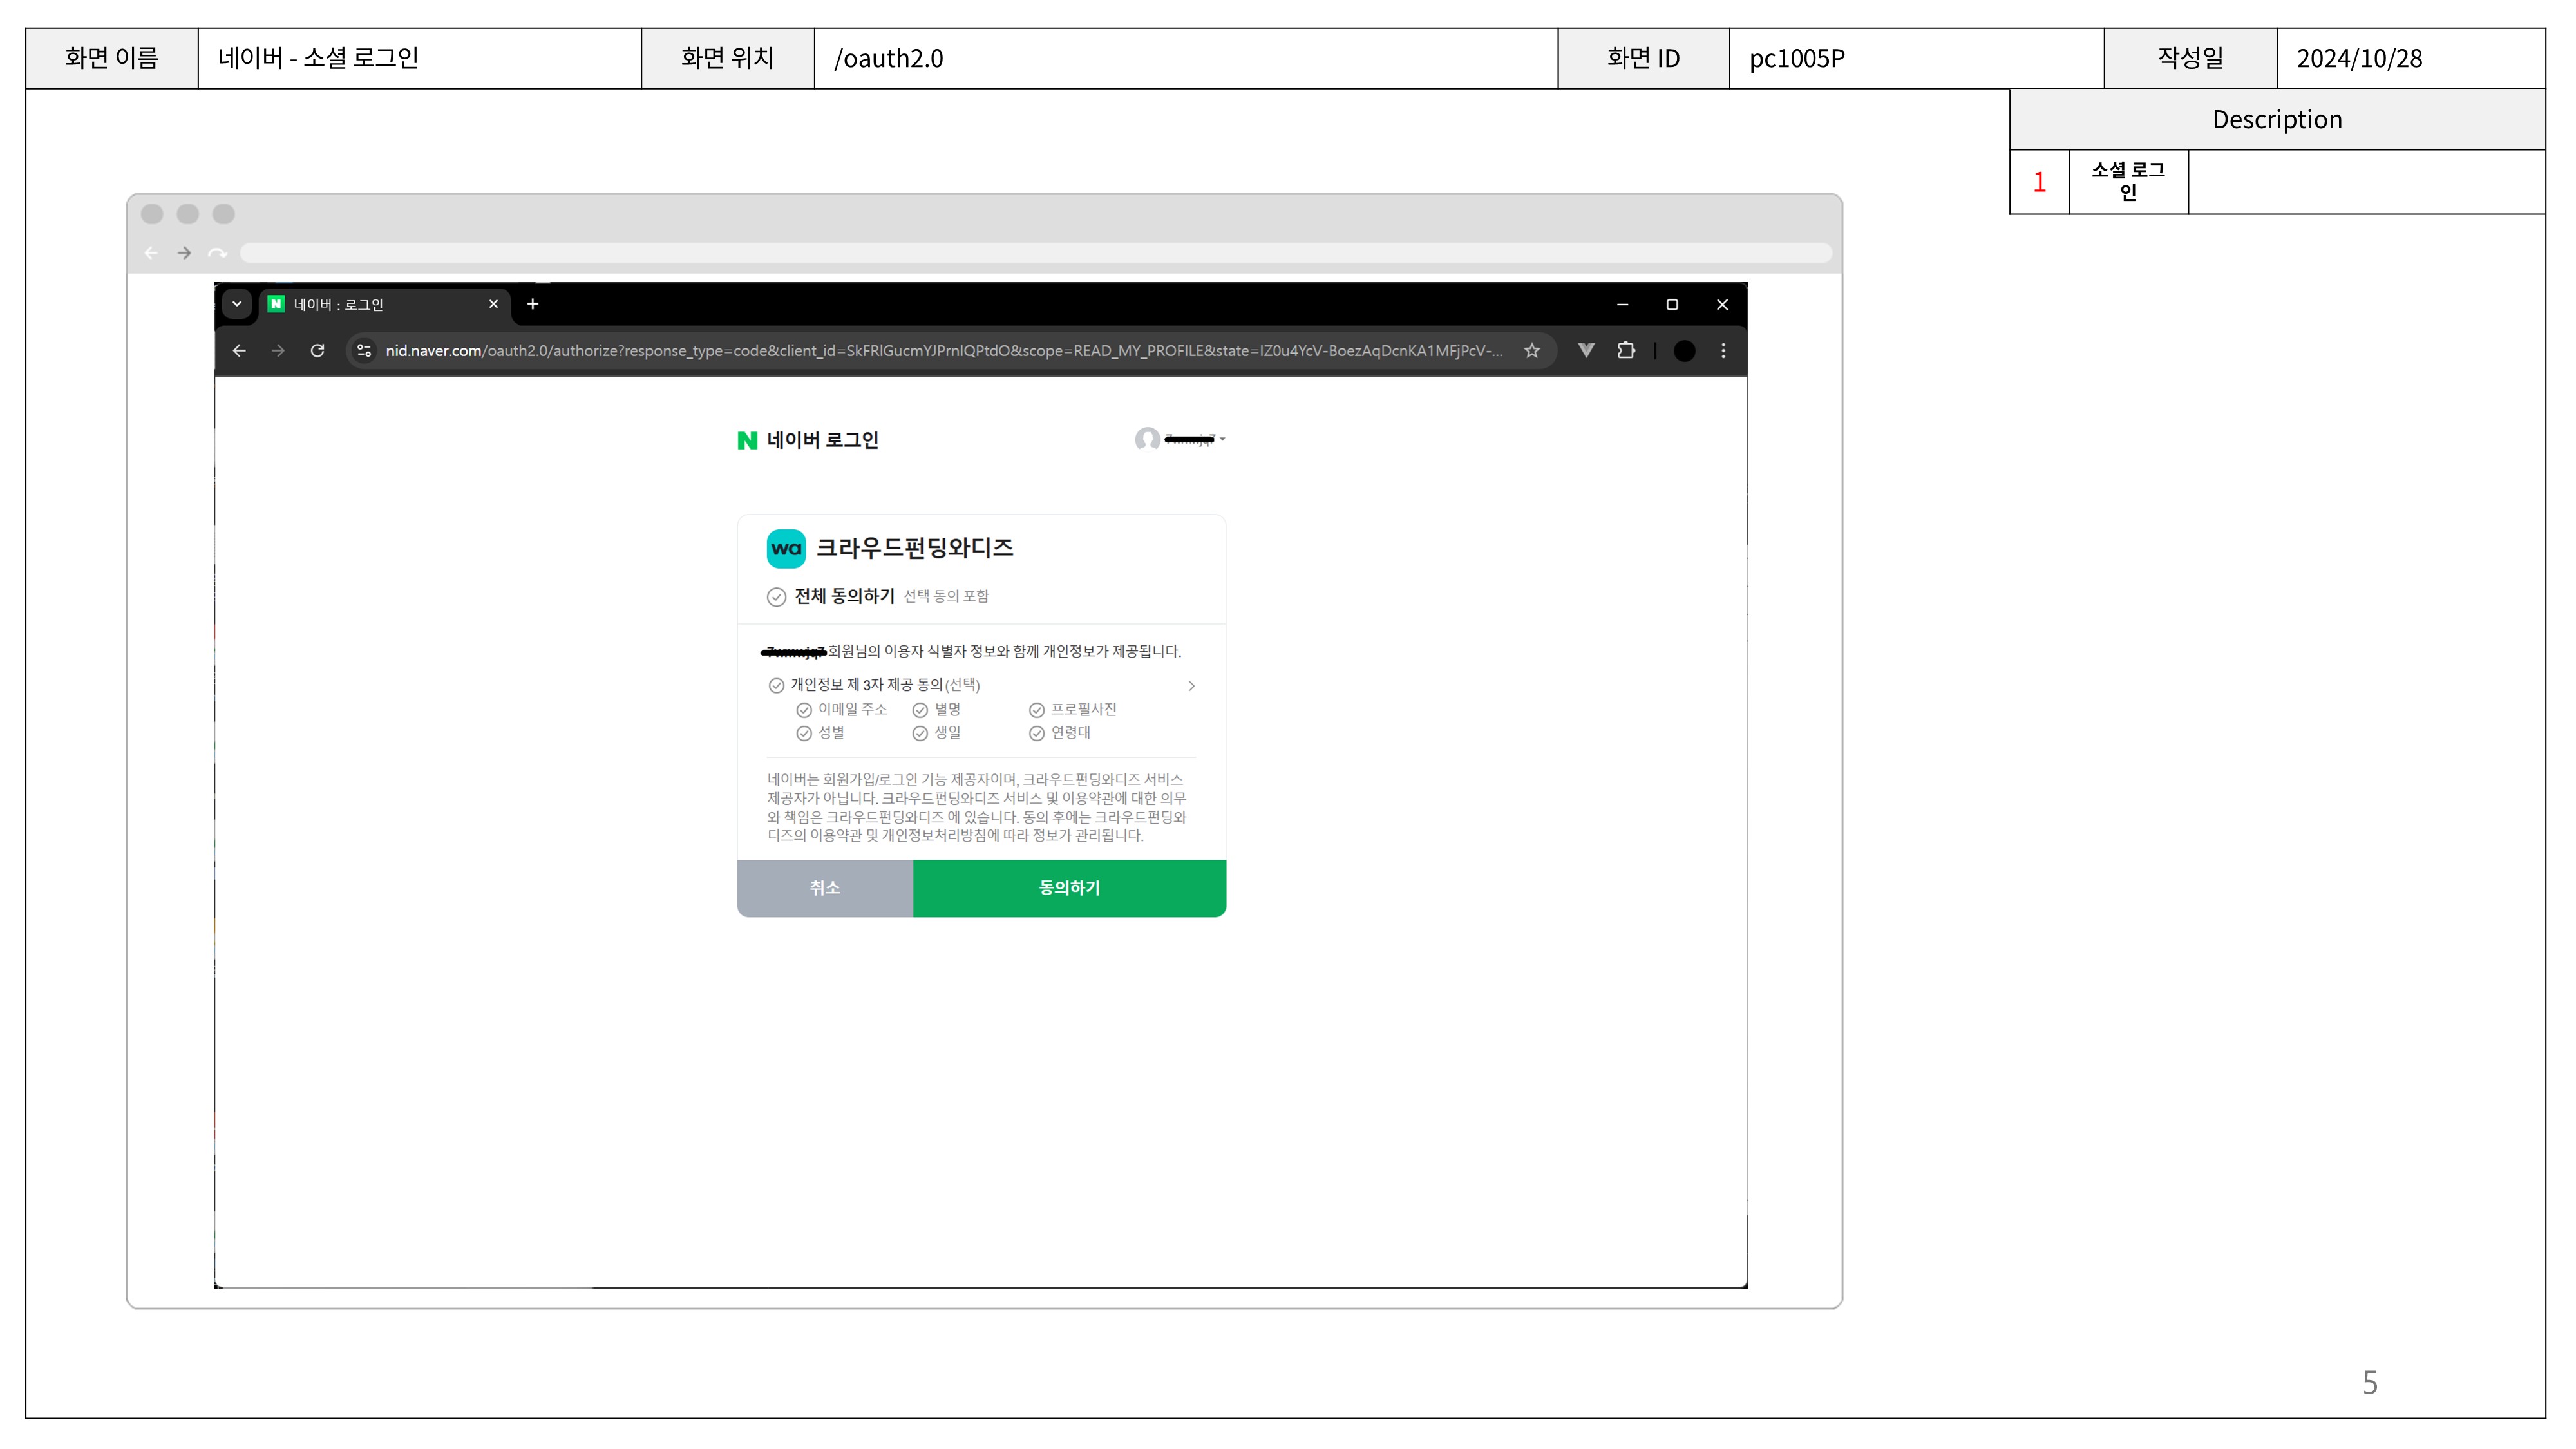Open the browser extensions puzzle icon
The height and width of the screenshot is (1449, 2576).
(1626, 351)
